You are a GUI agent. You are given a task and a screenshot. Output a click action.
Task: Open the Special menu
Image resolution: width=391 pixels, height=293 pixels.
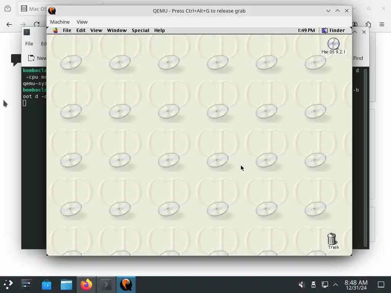[x=141, y=31]
